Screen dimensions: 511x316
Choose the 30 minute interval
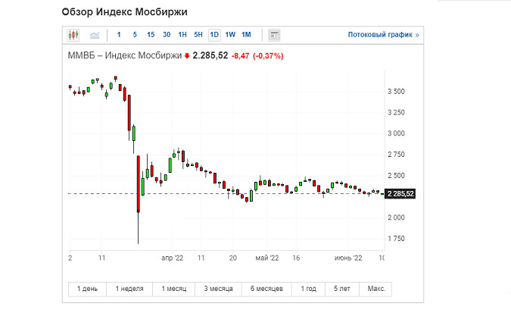[x=167, y=35]
